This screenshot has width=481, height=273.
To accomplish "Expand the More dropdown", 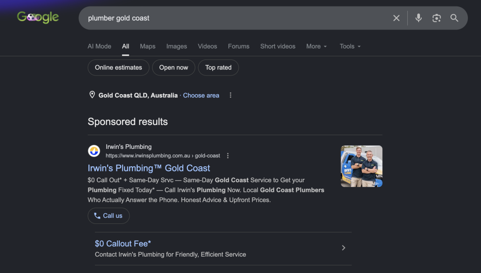I will [317, 46].
